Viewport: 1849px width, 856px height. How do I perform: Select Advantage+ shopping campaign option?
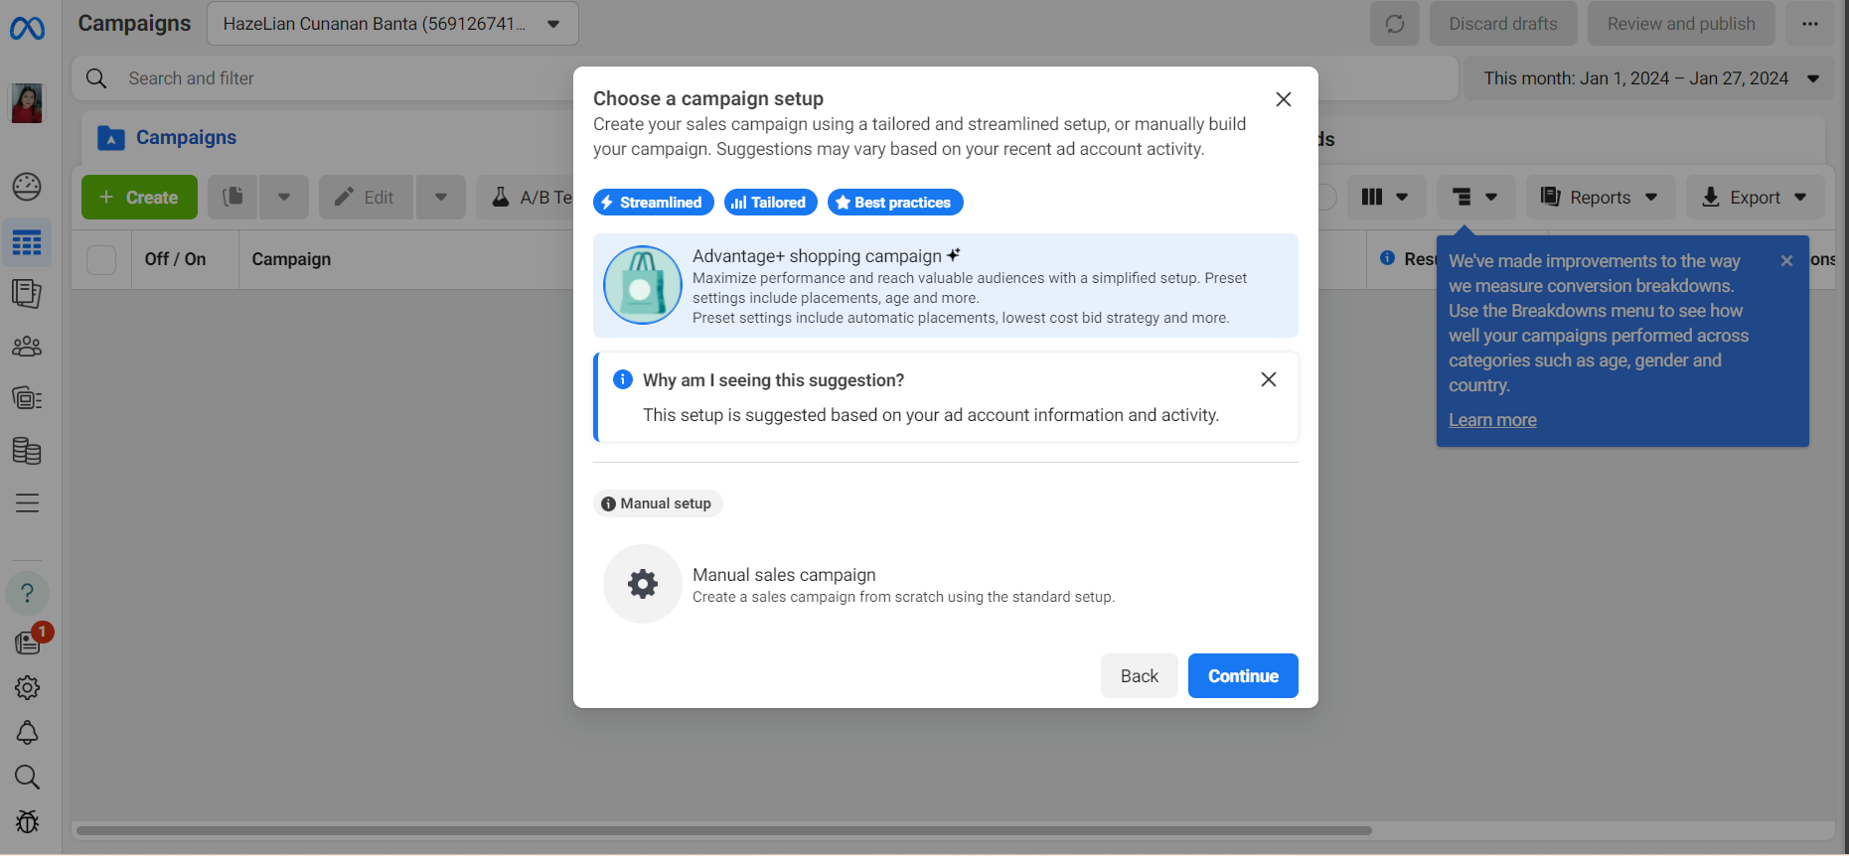click(946, 285)
